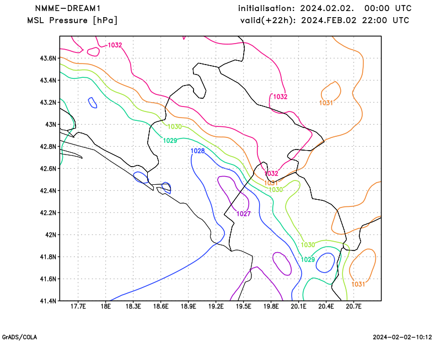
Task: Select the 18.3E longitude axis label
Action: pyautogui.click(x=133, y=306)
